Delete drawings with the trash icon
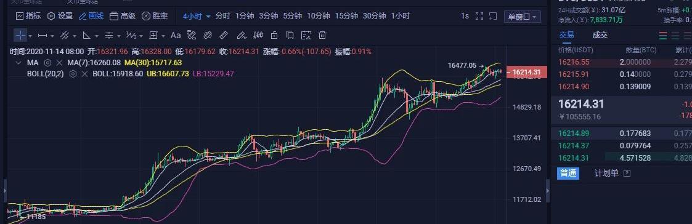Image resolution: width=692 pixels, height=224 pixels. [x=323, y=35]
